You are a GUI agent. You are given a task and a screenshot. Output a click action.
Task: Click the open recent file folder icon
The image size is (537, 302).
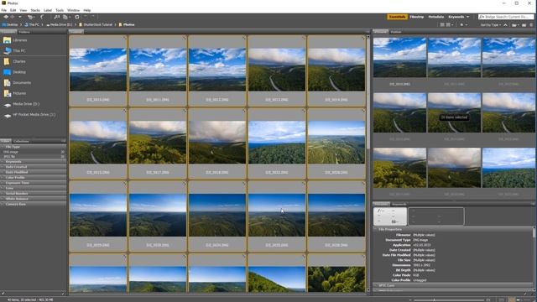click(x=516, y=24)
